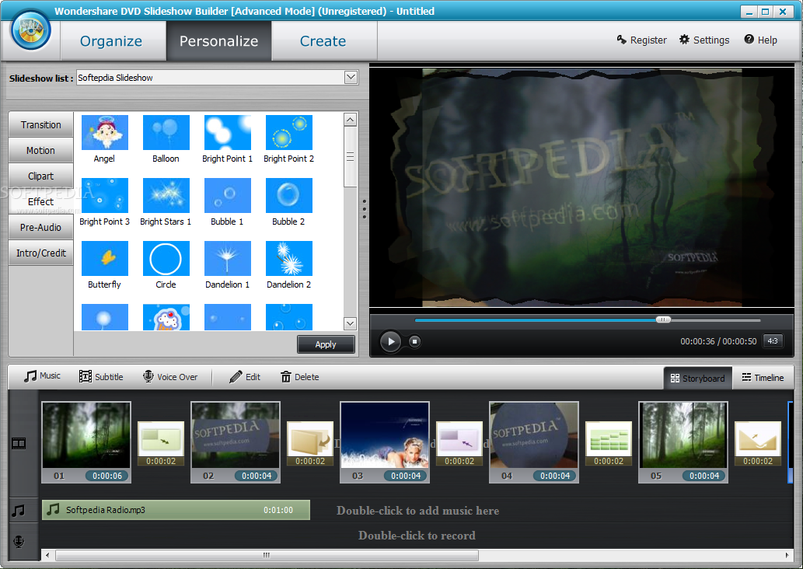
Task: Click the 'Double-click to record' area
Action: point(417,536)
